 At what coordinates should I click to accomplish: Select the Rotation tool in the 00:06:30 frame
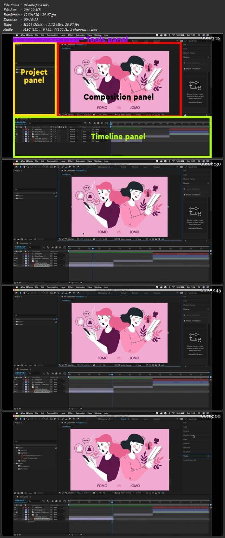tap(43, 167)
